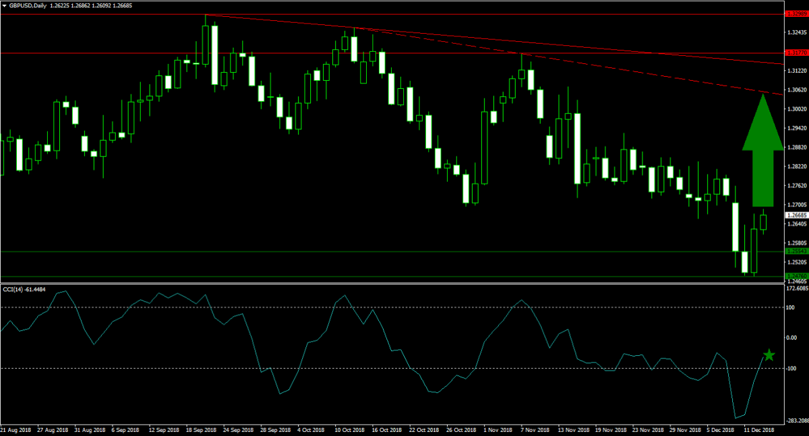Screen dimensions: 809x436
Task: Click the CCI 100 level label
Action: 791,307
